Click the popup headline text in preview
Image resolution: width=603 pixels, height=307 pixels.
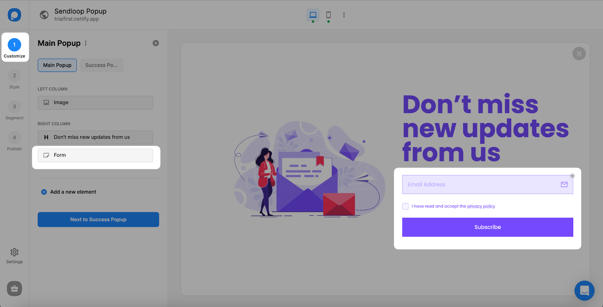[485, 128]
